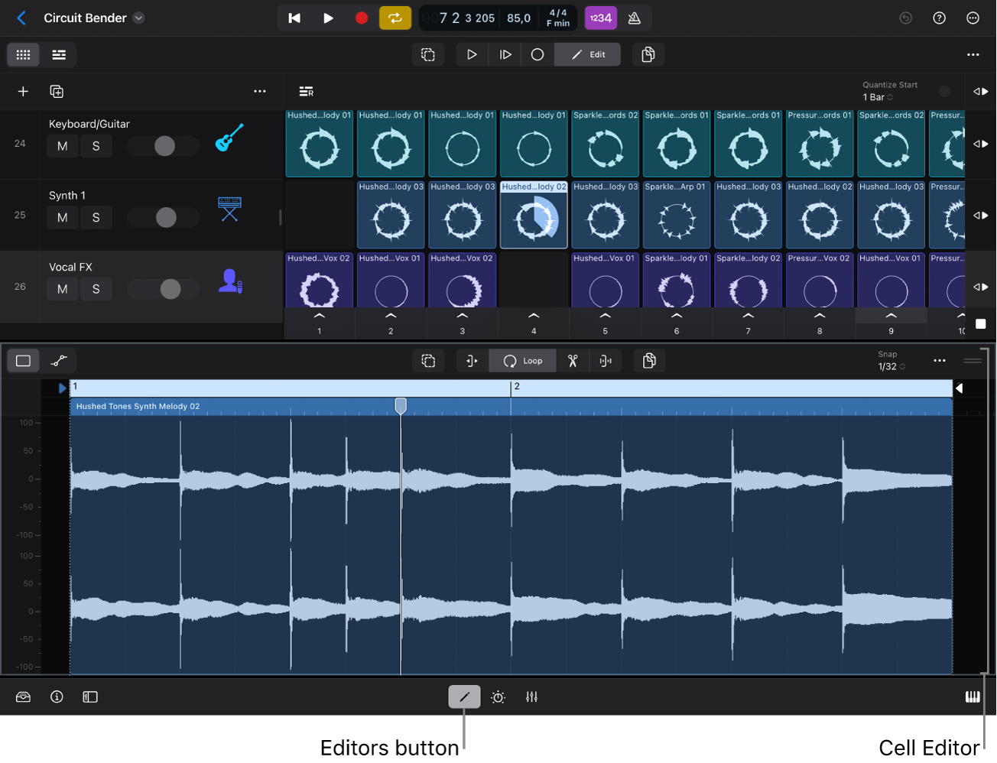Show the onscreen piano keyboard
This screenshot has width=997, height=763.
pos(973,696)
